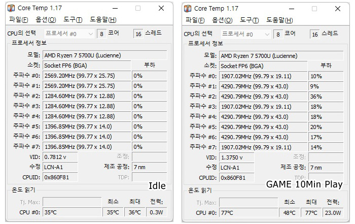Minimize the left Core Temp window

[x=114, y=8]
